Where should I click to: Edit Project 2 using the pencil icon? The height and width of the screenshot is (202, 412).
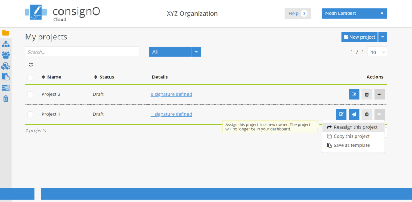click(x=354, y=95)
